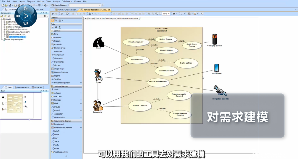Click the save project toolbar icon
The width and height of the screenshot is (298, 159).
10,5
